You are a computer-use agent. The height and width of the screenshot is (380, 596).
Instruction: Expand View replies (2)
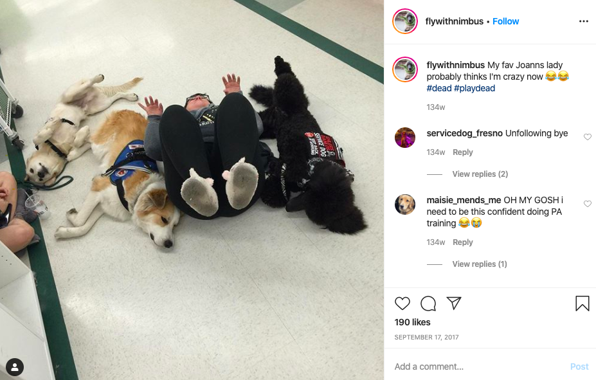[480, 174]
